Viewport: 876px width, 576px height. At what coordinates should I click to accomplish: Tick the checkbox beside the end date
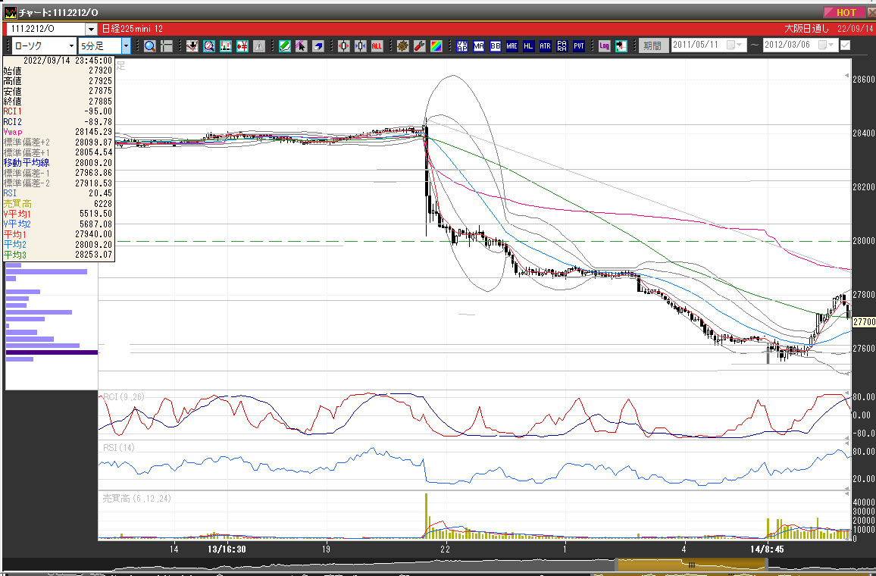coord(845,45)
